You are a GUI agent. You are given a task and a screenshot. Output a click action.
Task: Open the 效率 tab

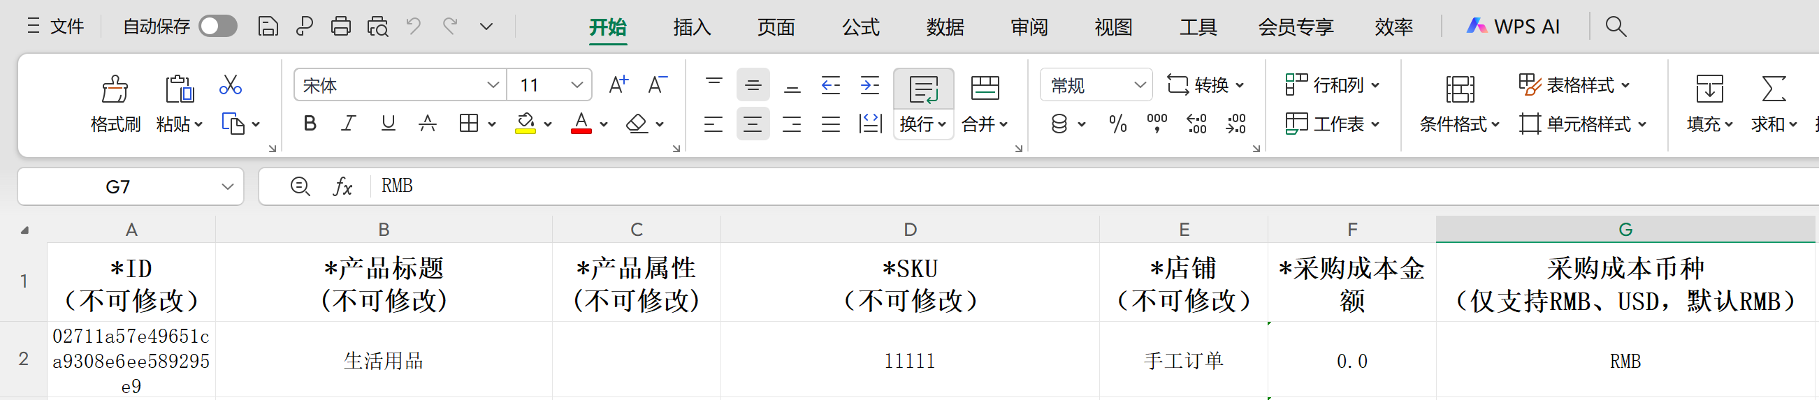(1394, 27)
